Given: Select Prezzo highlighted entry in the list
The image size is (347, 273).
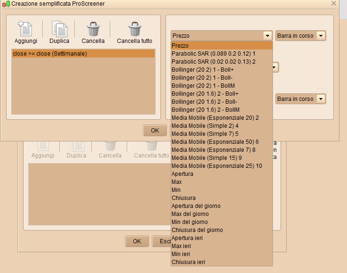Looking at the screenshot, I should tap(222, 46).
